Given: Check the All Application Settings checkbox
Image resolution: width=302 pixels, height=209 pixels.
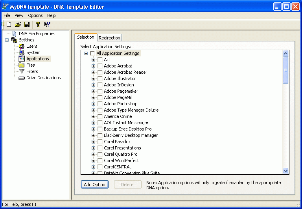Looking at the screenshot, I should (x=93, y=53).
